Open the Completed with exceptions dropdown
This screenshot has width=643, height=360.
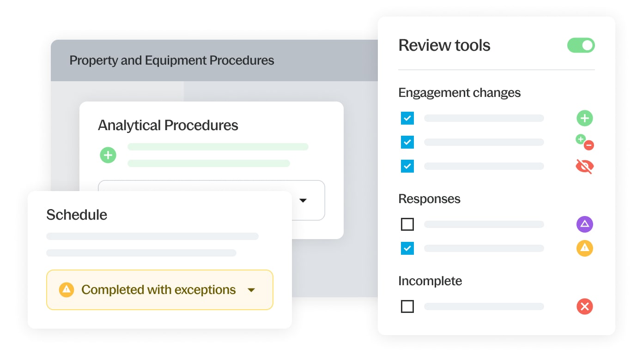[251, 290]
